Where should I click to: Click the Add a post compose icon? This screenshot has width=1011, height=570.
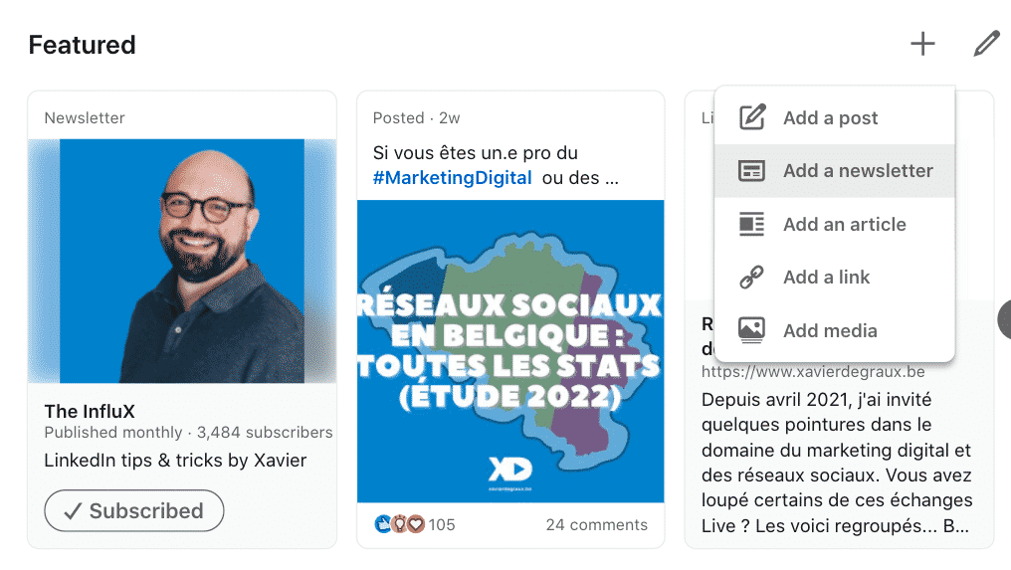coord(752,117)
